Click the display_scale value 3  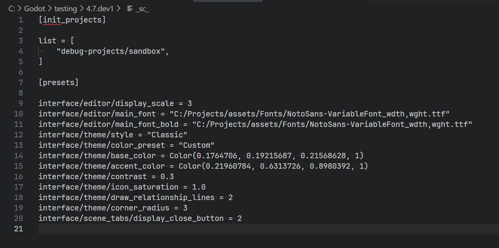pos(190,103)
